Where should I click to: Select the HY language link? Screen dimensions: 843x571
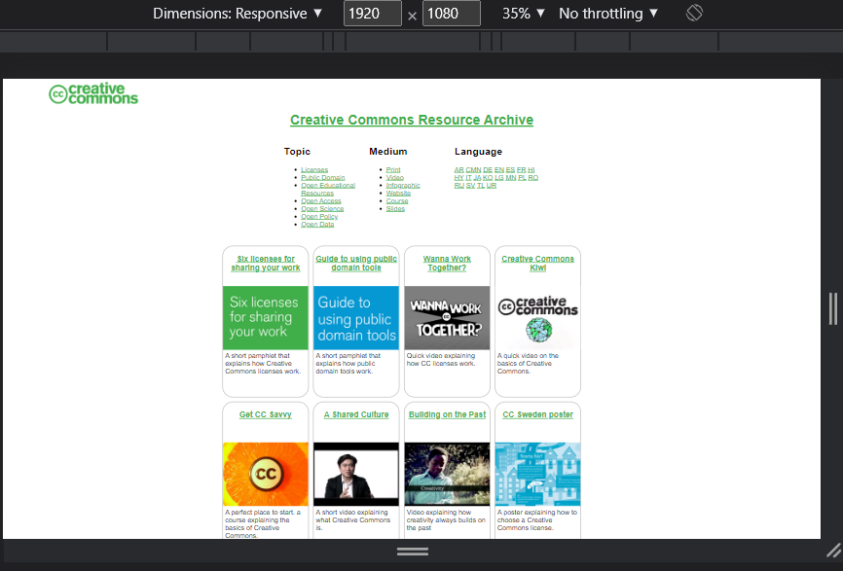458,177
